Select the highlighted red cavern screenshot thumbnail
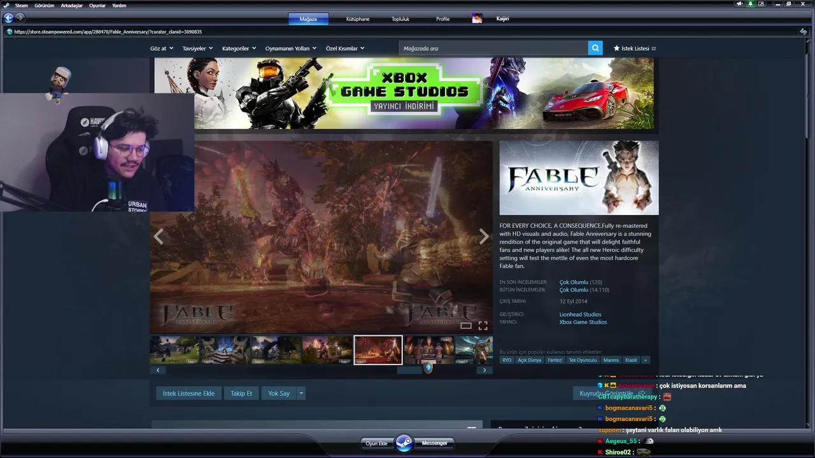The image size is (815, 458). click(x=378, y=350)
